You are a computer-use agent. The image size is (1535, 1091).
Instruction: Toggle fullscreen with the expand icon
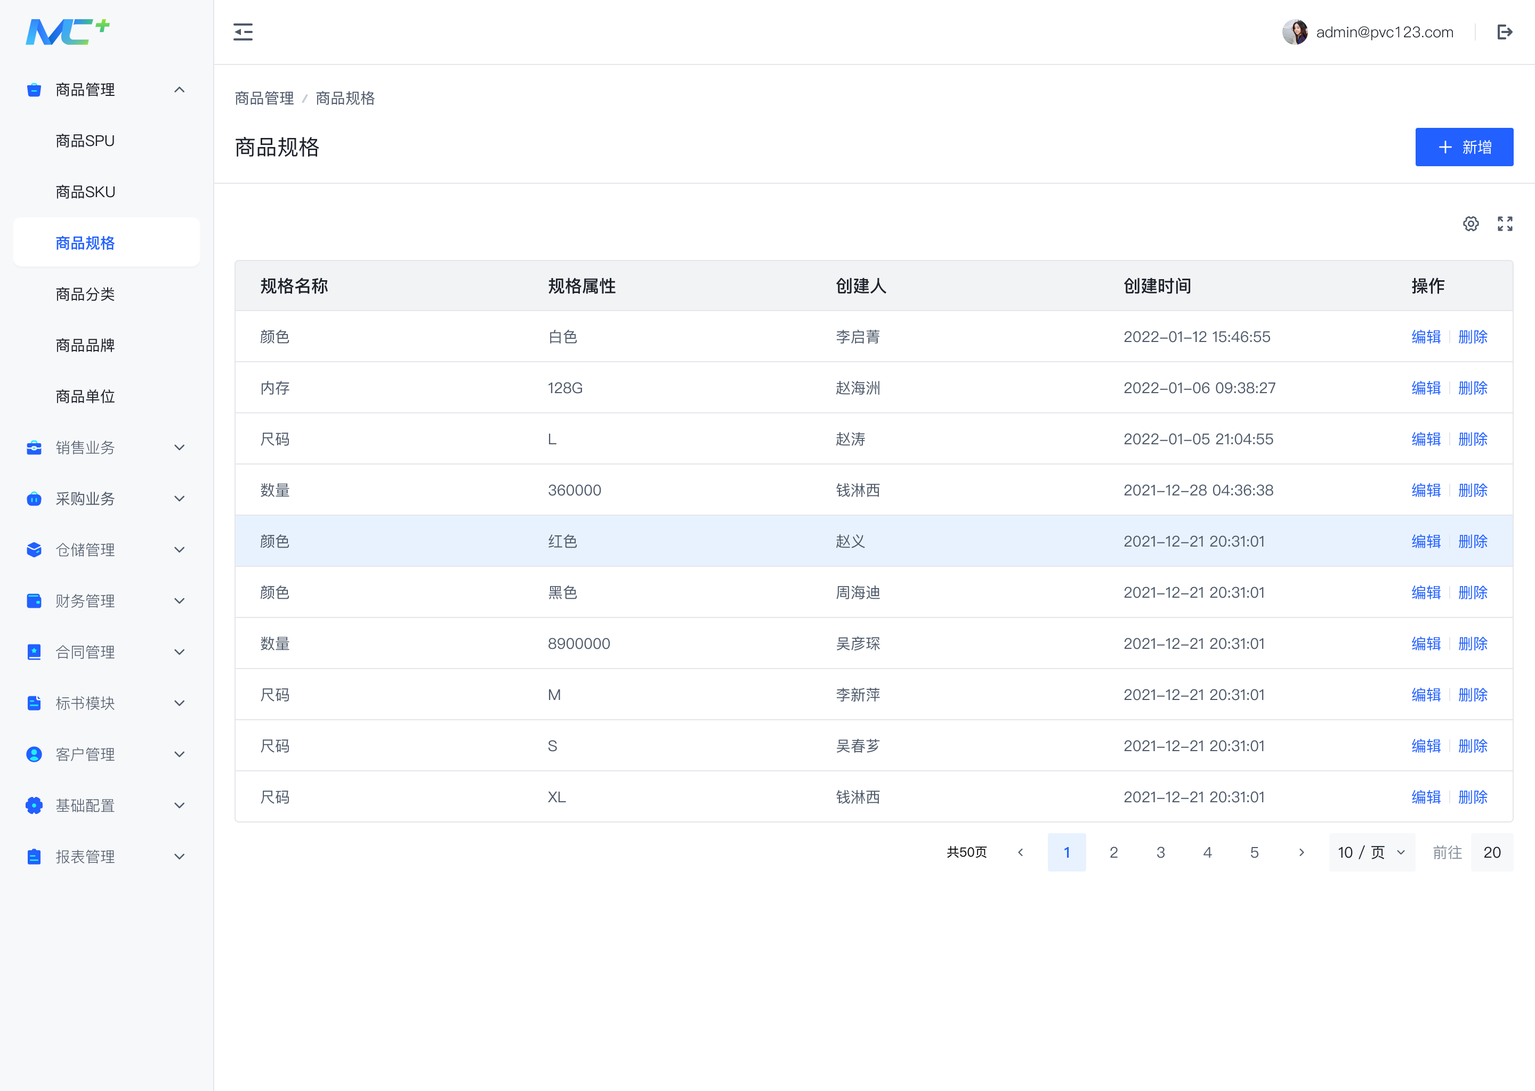pos(1505,224)
